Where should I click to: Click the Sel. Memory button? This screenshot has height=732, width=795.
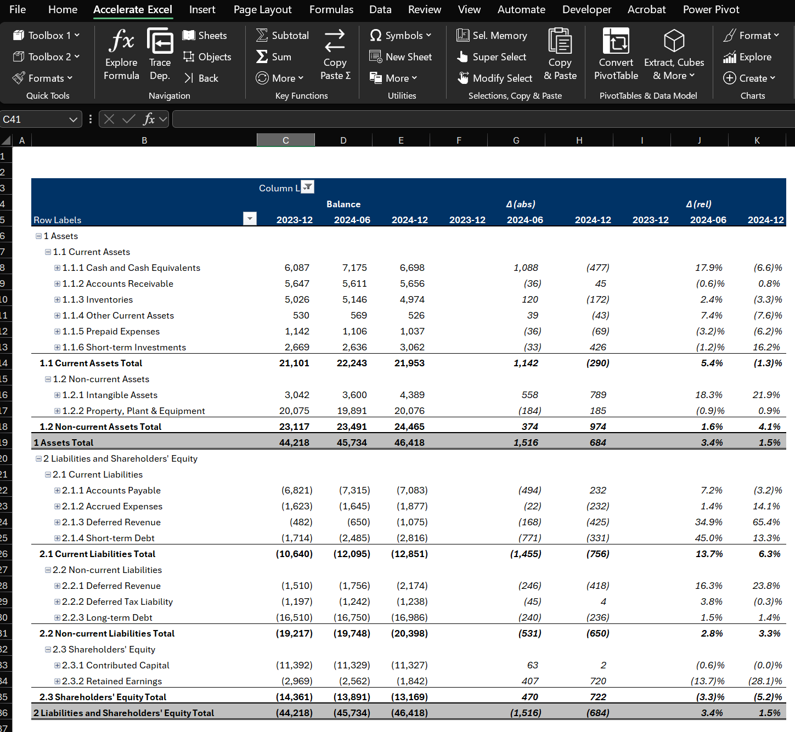pyautogui.click(x=492, y=36)
